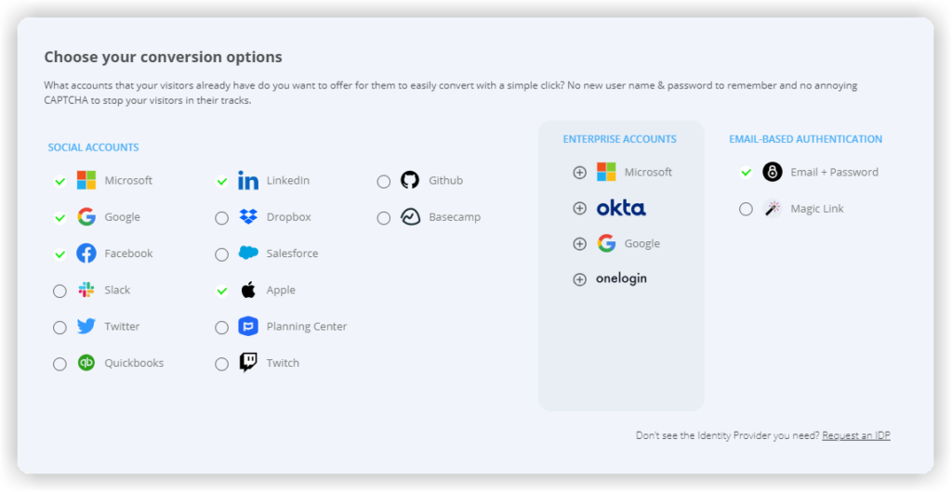Image resolution: width=952 pixels, height=492 pixels.
Task: Click the Microsoft logo under Enterprise Accounts
Action: point(606,172)
